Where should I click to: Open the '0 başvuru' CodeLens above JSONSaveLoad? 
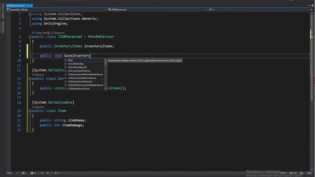(x=59, y=33)
